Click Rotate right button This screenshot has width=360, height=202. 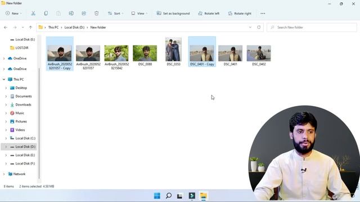240,13
